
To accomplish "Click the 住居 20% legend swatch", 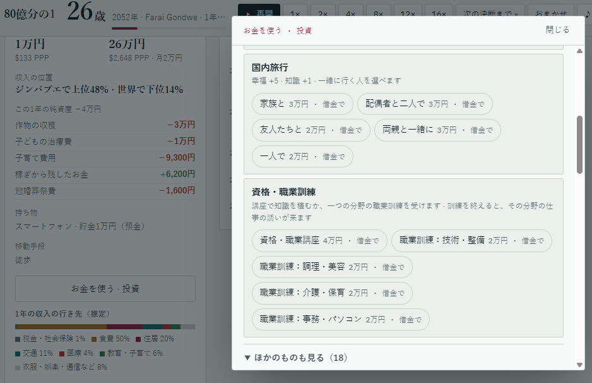I will (138, 339).
